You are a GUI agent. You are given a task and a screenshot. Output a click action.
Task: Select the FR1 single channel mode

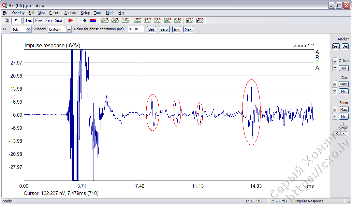[49, 20]
